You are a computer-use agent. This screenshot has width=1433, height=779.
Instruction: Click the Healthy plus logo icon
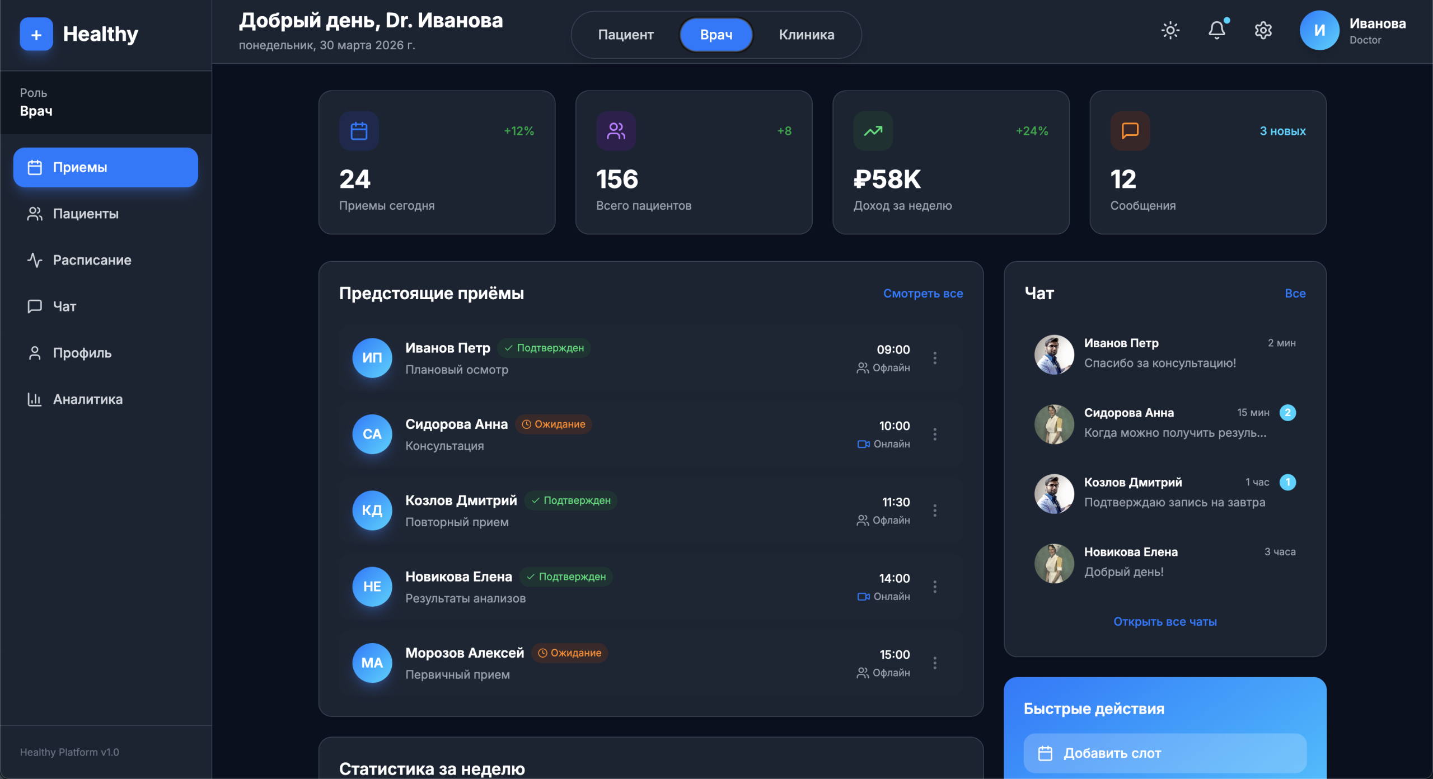point(36,35)
